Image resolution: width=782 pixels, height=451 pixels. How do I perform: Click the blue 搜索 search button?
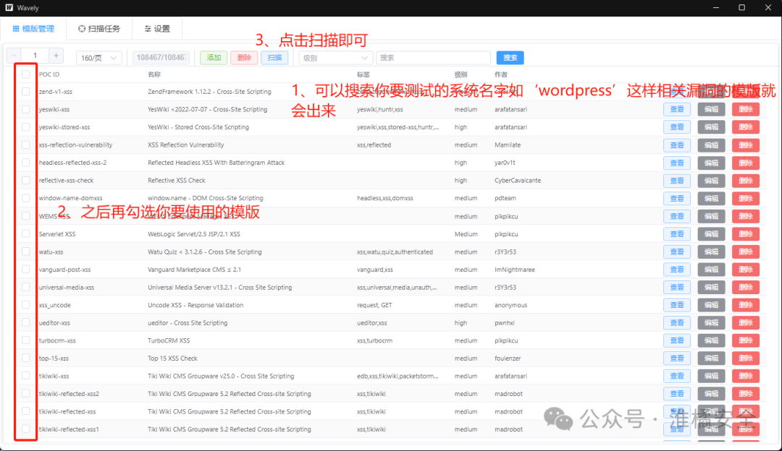510,58
